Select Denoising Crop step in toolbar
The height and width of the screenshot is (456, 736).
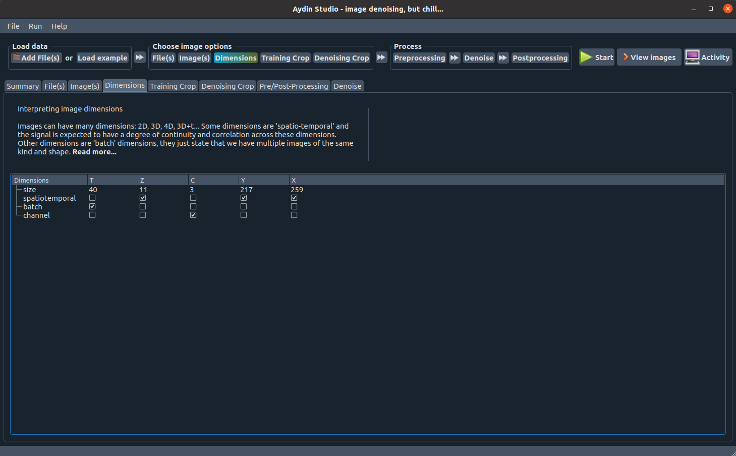[x=342, y=58]
